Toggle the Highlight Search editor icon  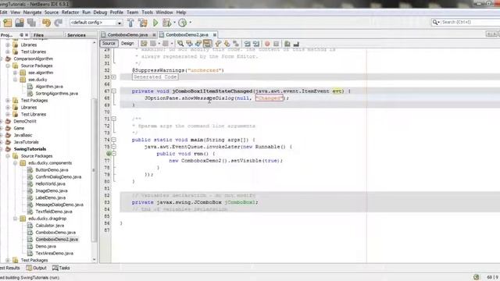(207, 44)
